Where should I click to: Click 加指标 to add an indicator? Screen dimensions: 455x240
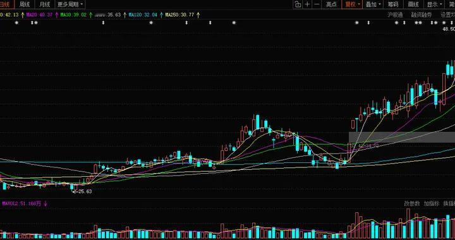pyautogui.click(x=431, y=204)
